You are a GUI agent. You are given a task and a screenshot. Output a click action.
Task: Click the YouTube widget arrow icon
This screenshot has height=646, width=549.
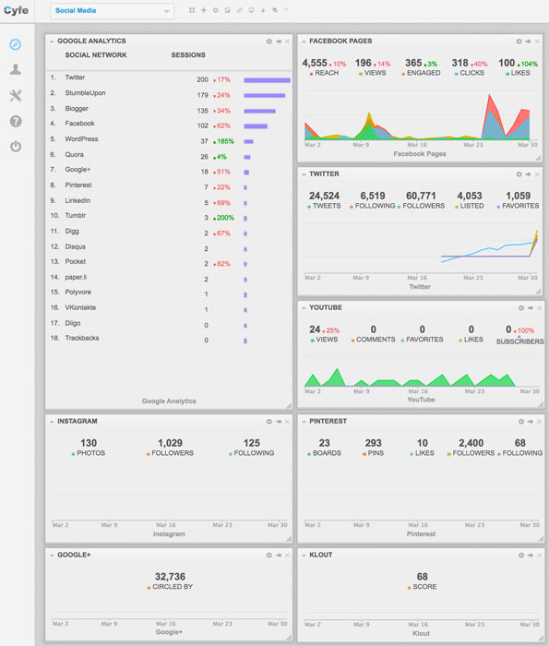pos(531,307)
